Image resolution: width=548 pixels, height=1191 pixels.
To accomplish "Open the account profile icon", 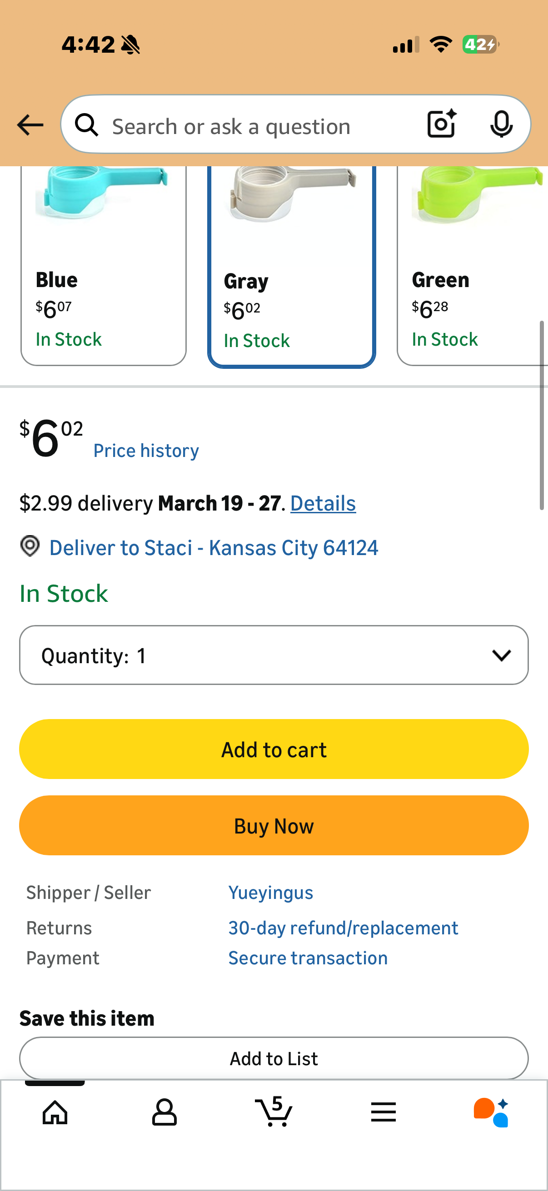I will click(164, 1112).
